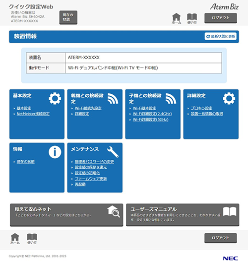The image size is (248, 263).
Task: Open Wi-Fi詳細設定(5GHz) link
Action: [x=151, y=120]
